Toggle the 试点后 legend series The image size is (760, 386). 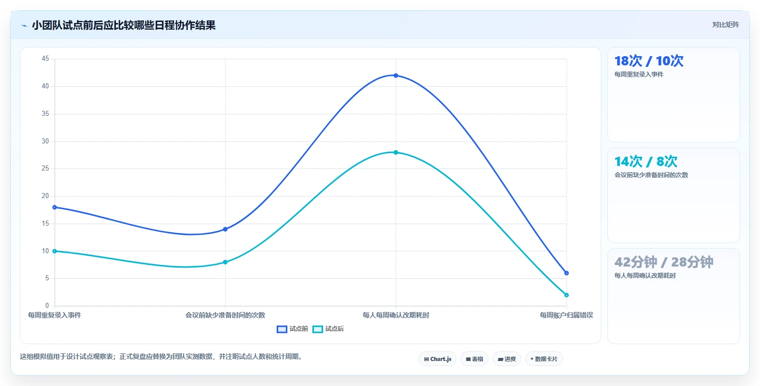(328, 329)
